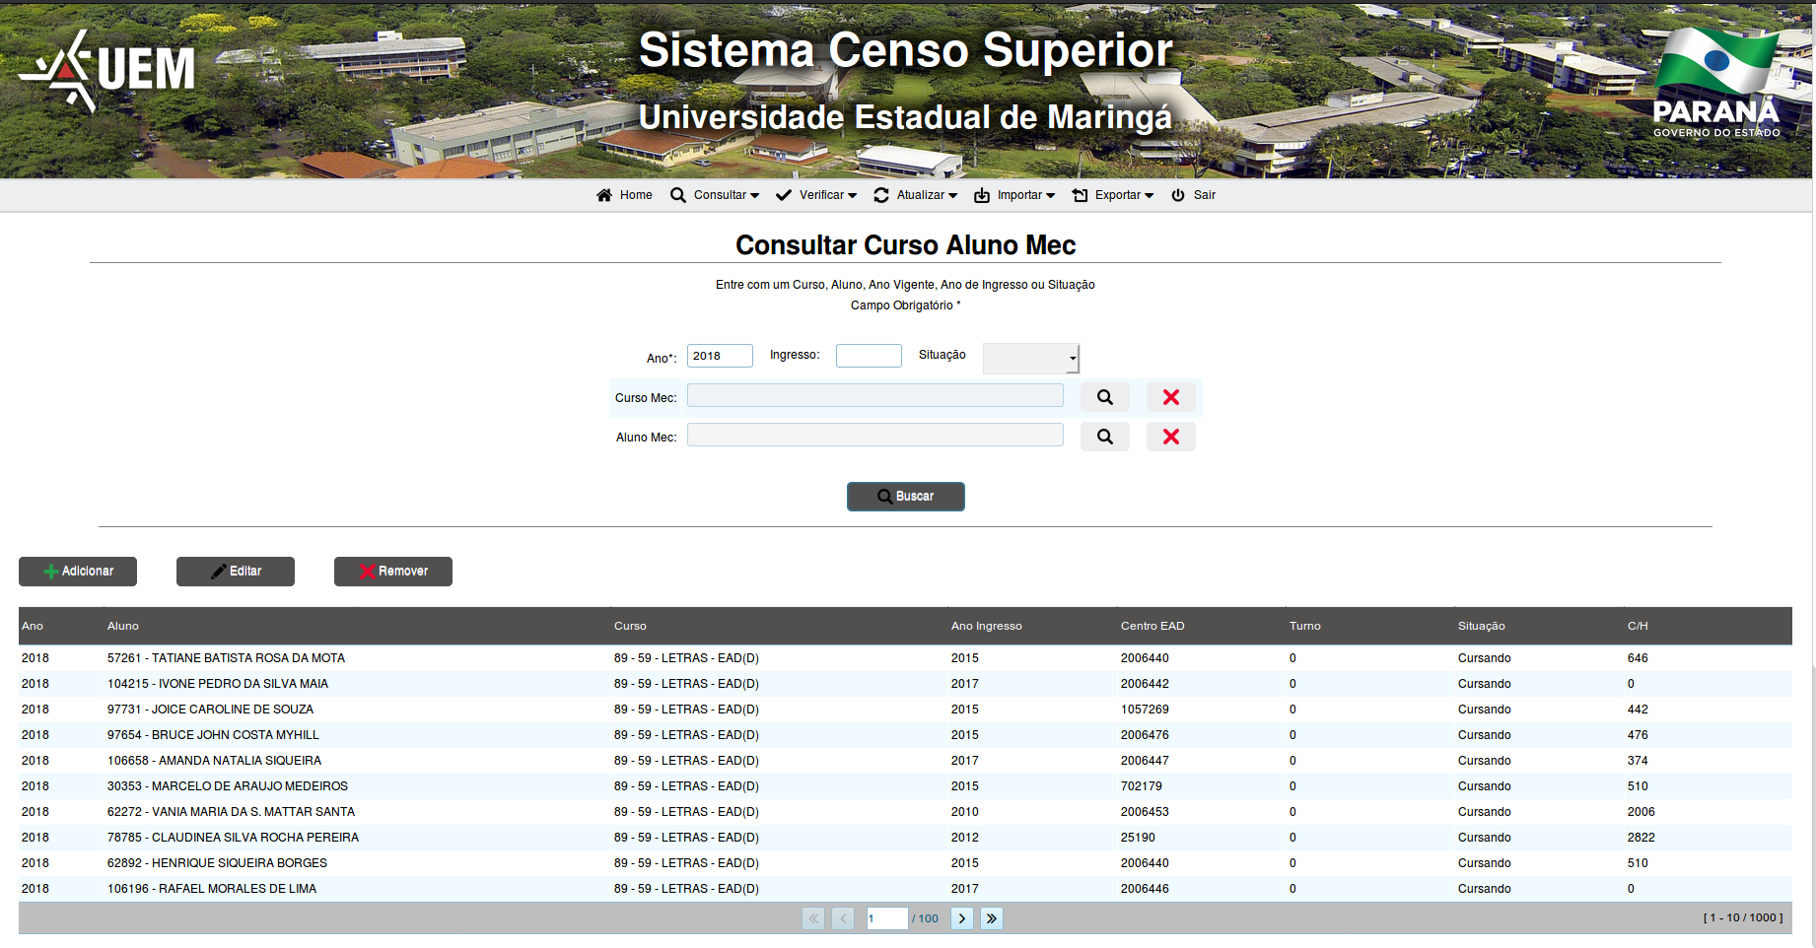Click the Sair power icon to log out
Screen dimensions: 1816x948
(1180, 194)
